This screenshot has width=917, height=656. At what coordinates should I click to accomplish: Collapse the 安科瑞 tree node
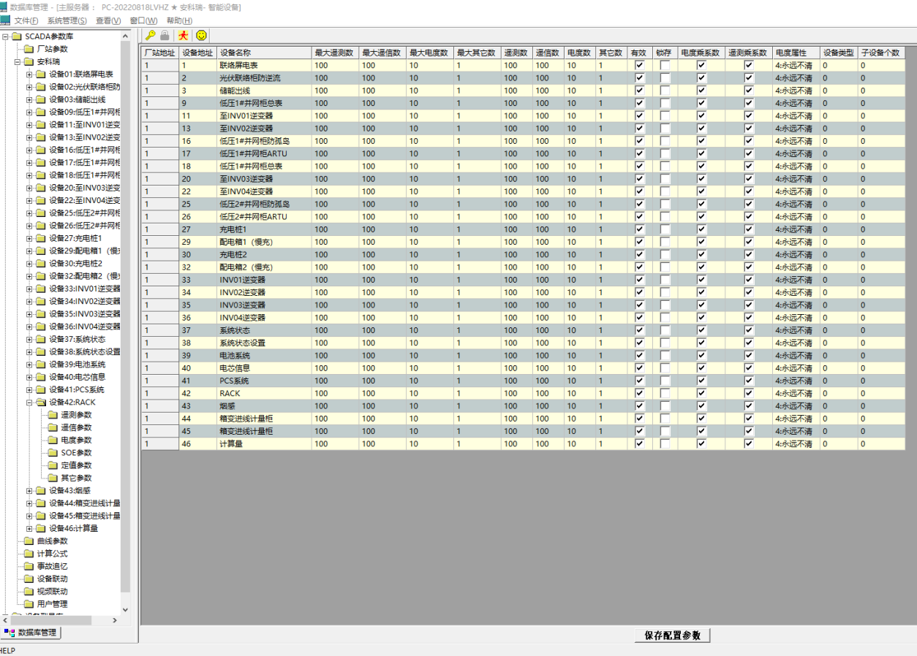[x=18, y=62]
